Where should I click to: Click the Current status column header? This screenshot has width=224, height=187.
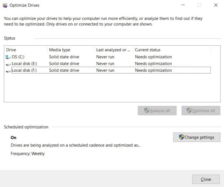point(172,50)
